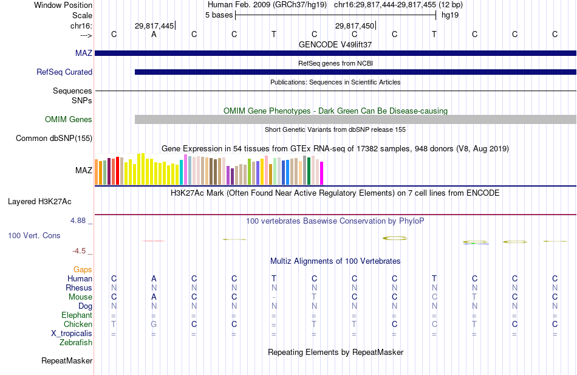
Task: Click the Sequences track label
Action: 72,91
